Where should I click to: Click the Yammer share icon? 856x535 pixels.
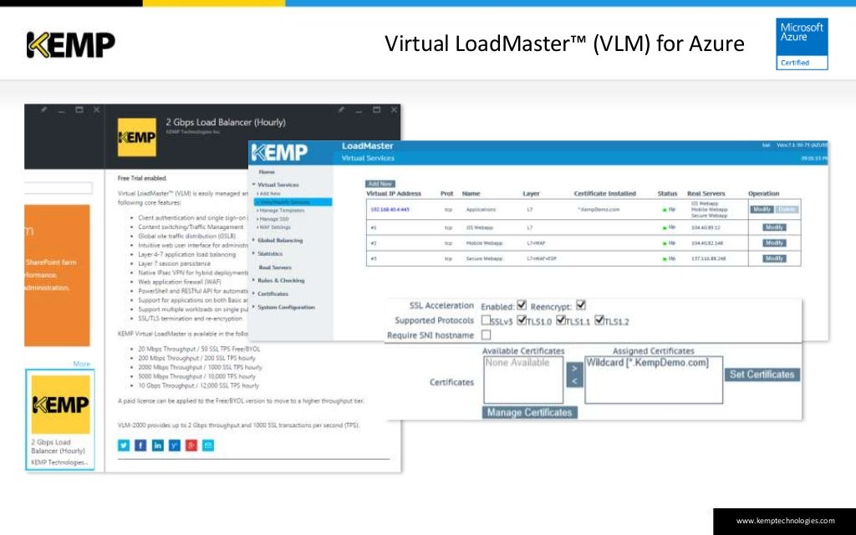pyautogui.click(x=174, y=446)
